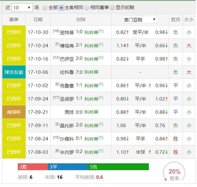Open team 庞特普 in 17-10-30 match

tap(67, 32)
